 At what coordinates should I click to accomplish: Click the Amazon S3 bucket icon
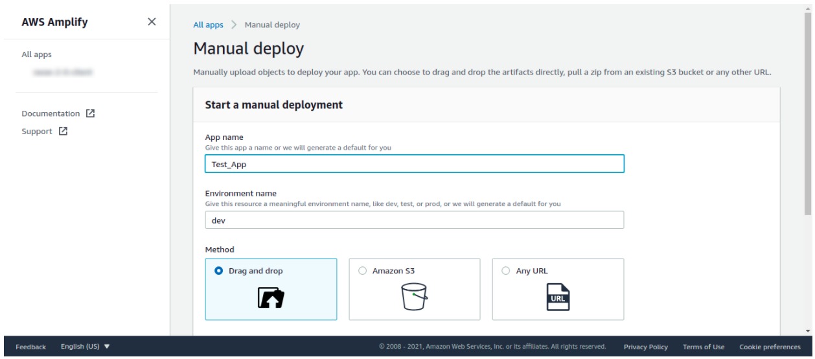(415, 298)
